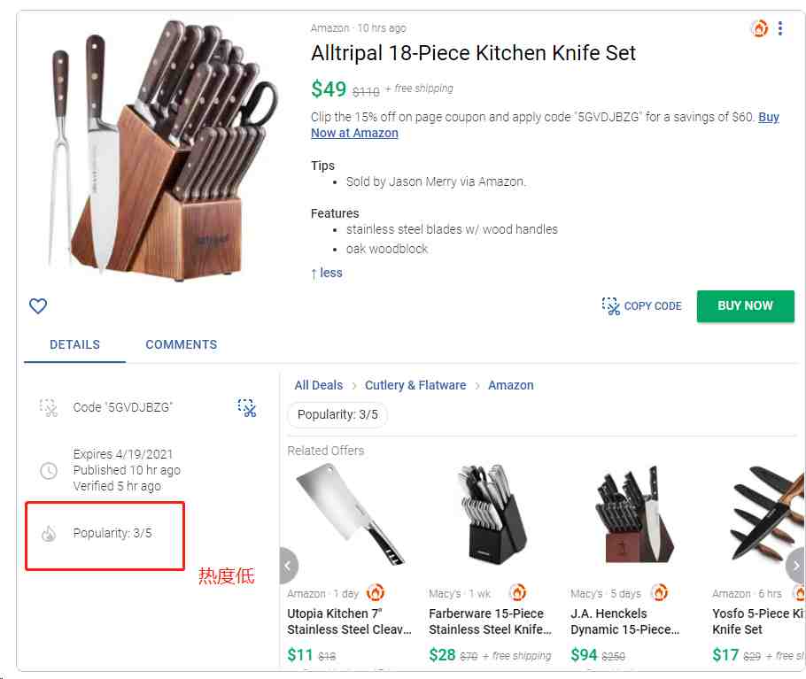Click the flame badge on J.A. Henckels offer
The image size is (806, 679).
click(659, 593)
